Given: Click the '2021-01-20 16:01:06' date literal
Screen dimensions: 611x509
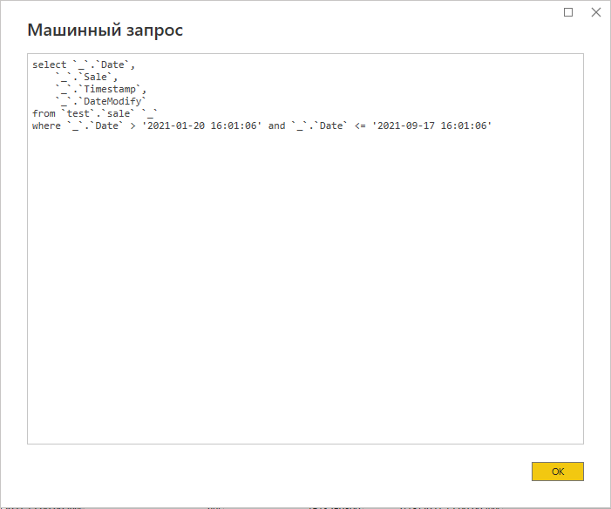Looking at the screenshot, I should (x=202, y=126).
